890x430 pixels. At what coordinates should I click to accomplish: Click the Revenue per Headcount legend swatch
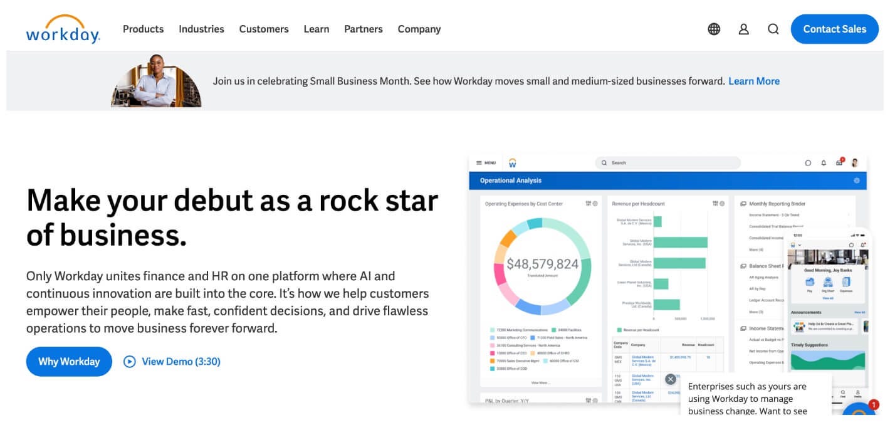pyautogui.click(x=620, y=330)
